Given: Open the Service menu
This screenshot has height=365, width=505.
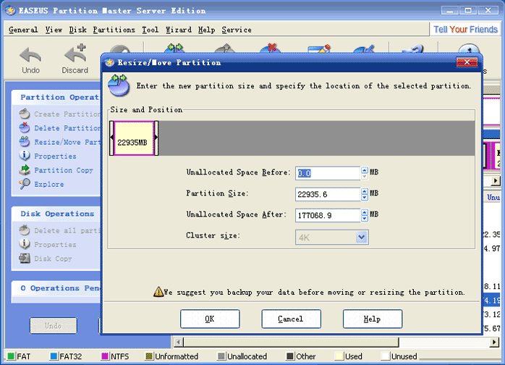Looking at the screenshot, I should point(237,30).
